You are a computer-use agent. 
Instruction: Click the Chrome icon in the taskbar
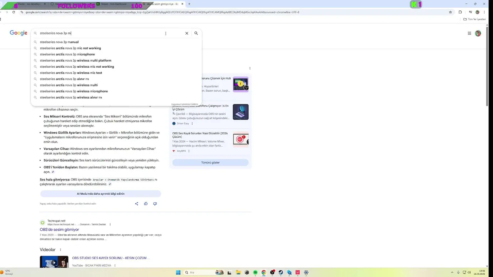(x=264, y=272)
